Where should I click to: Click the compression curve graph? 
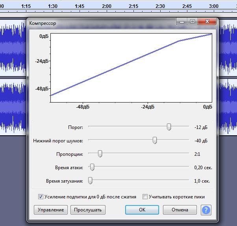pyautogui.click(x=131, y=67)
